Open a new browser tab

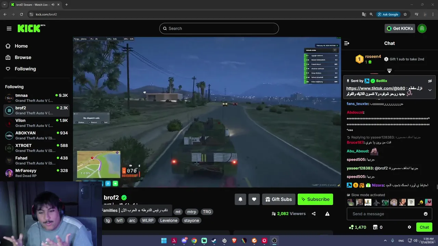point(66,4)
